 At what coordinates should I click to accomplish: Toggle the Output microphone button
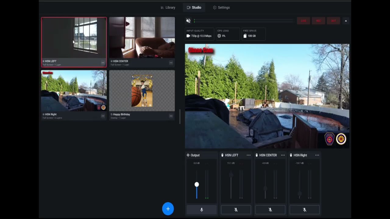pos(201,210)
